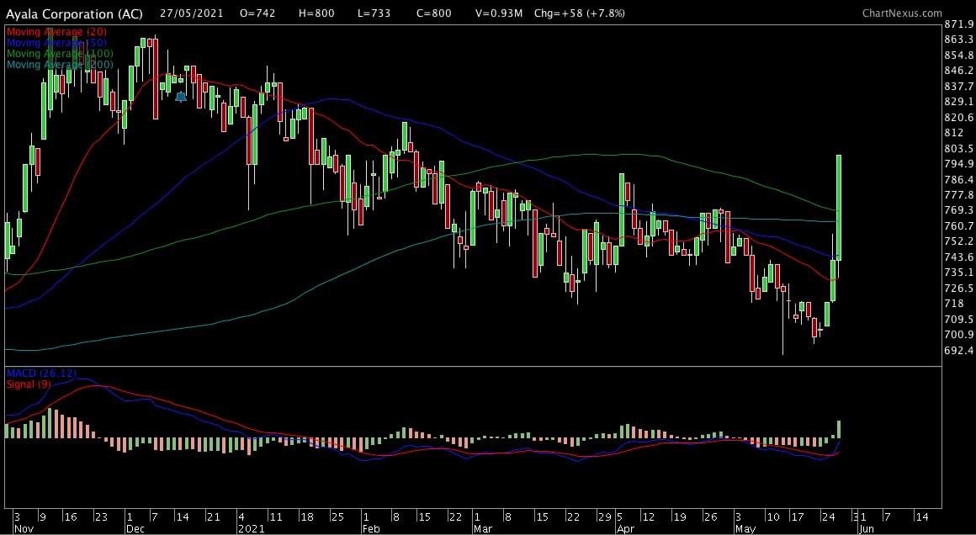Click the blue marker icon near Dec 14
This screenshot has width=976, height=535.
click(x=181, y=97)
